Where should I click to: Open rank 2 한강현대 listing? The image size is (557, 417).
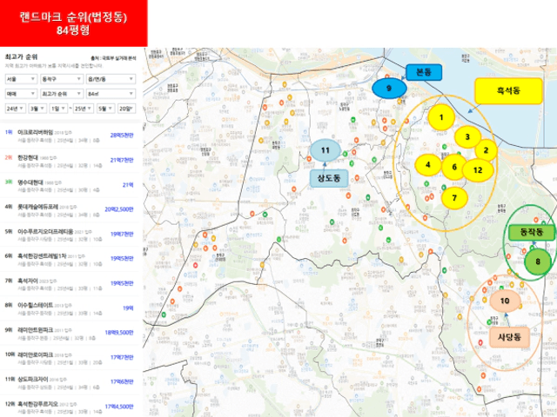70,161
